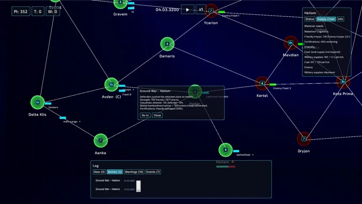Select the planet node with battlefleet
Viewport: 362px width, 204px height.
click(225, 150)
